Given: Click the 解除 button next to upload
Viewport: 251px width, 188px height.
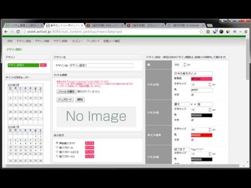Looking at the screenshot, I should pos(80,99).
